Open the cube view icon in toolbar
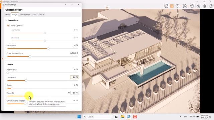 click(x=178, y=6)
